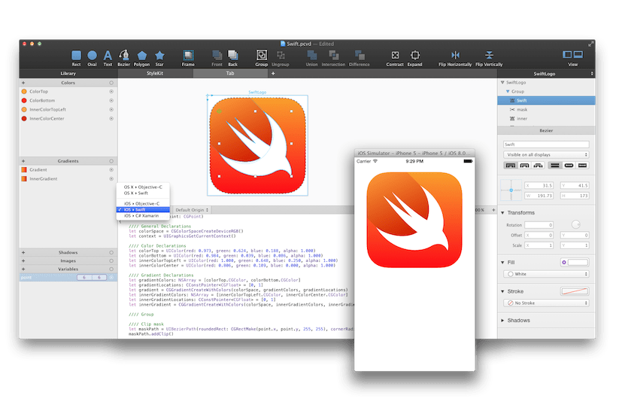Select the Text tool

pos(108,58)
